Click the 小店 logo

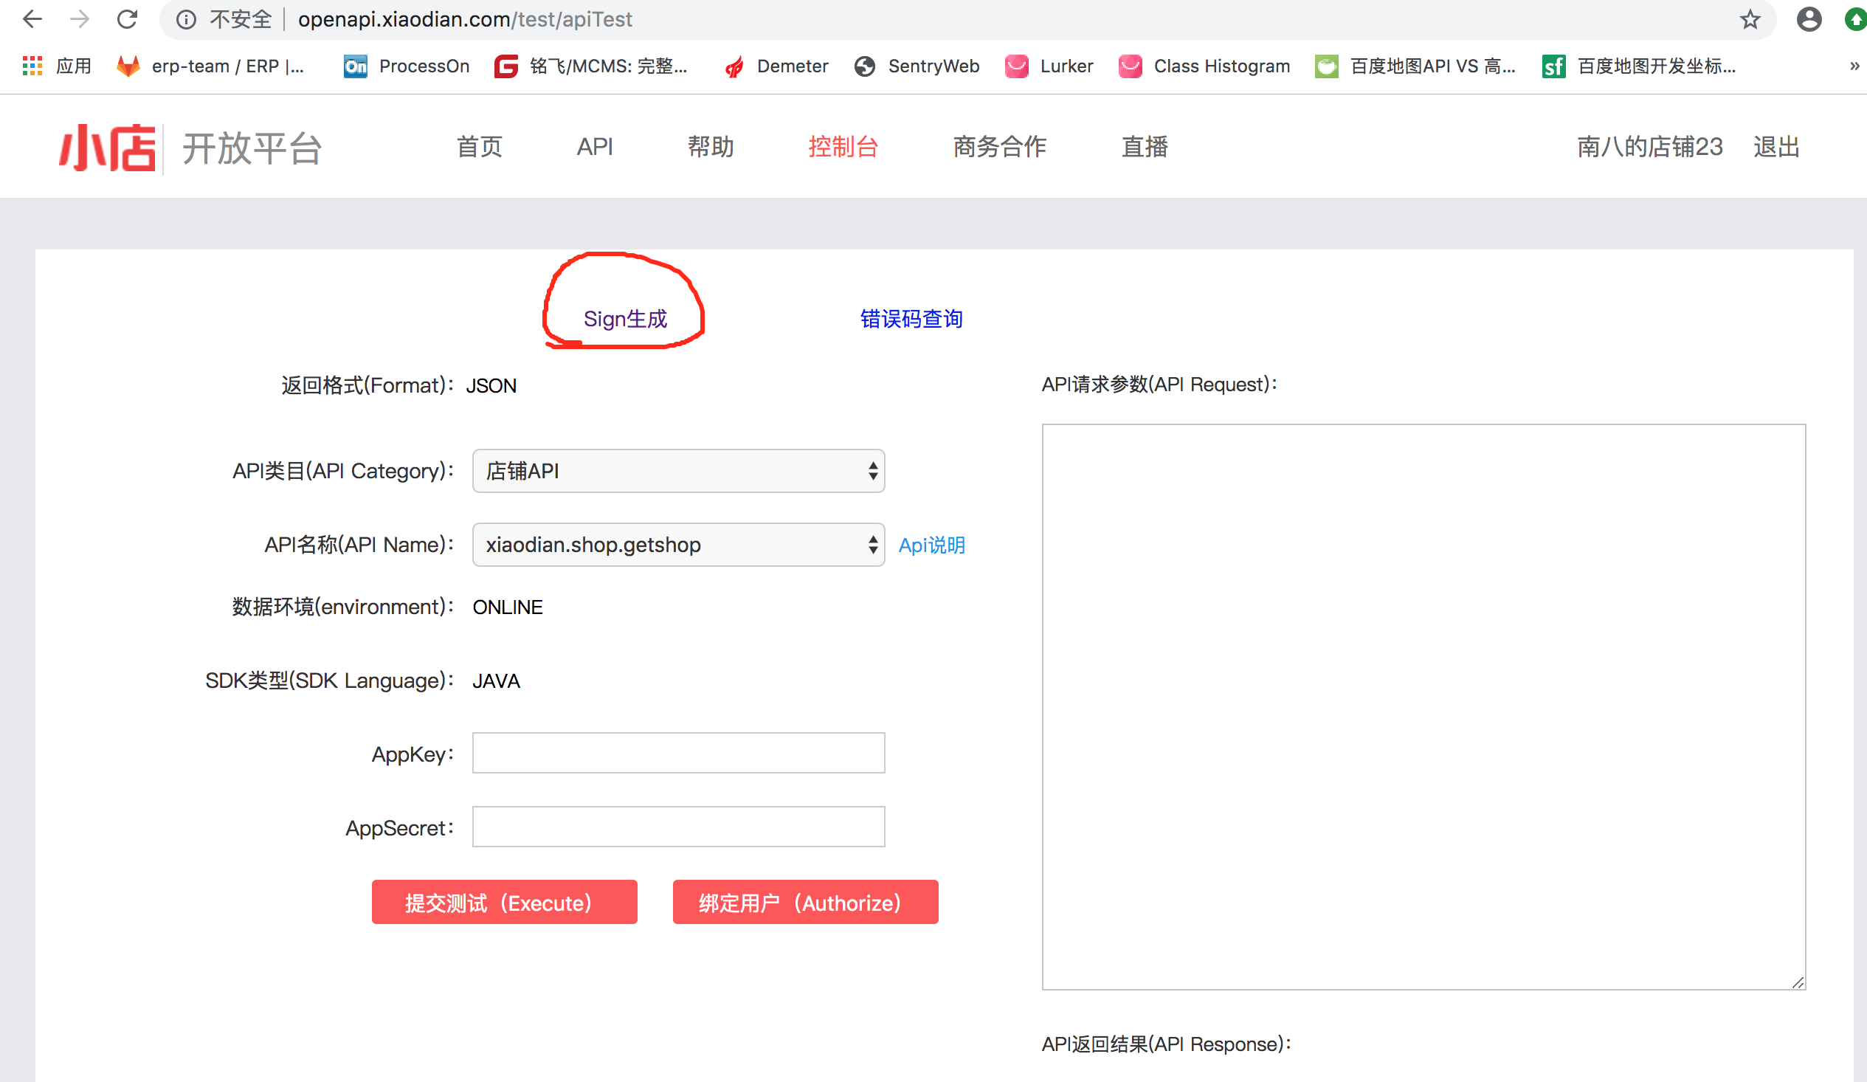pyautogui.click(x=109, y=148)
